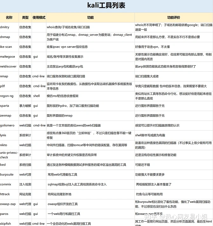Click the 'unix-privesc-check' name cell
The width and height of the screenshot is (213, 226).
point(9,155)
